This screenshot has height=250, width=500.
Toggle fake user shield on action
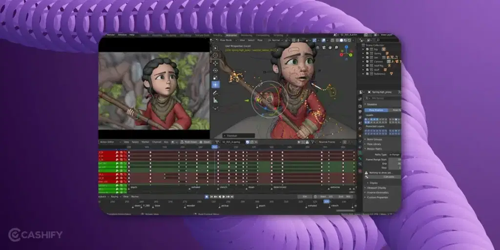[x=248, y=142]
